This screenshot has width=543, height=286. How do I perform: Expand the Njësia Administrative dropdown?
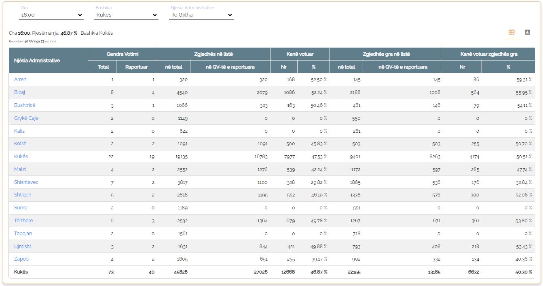pyautogui.click(x=201, y=15)
